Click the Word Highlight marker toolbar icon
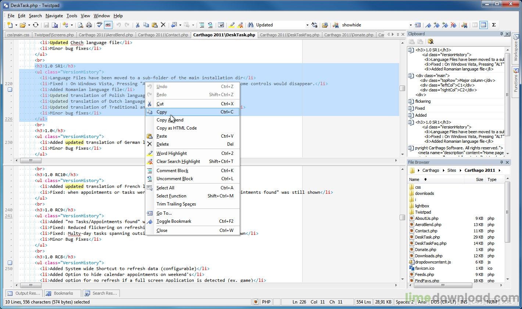Viewport: 522px width, 309px height. (x=232, y=25)
